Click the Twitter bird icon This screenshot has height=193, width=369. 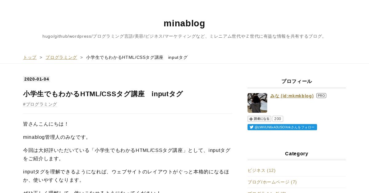click(x=252, y=127)
